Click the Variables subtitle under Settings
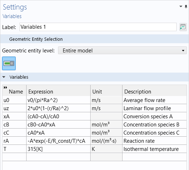The height and width of the screenshot is (170, 189). coord(12,16)
